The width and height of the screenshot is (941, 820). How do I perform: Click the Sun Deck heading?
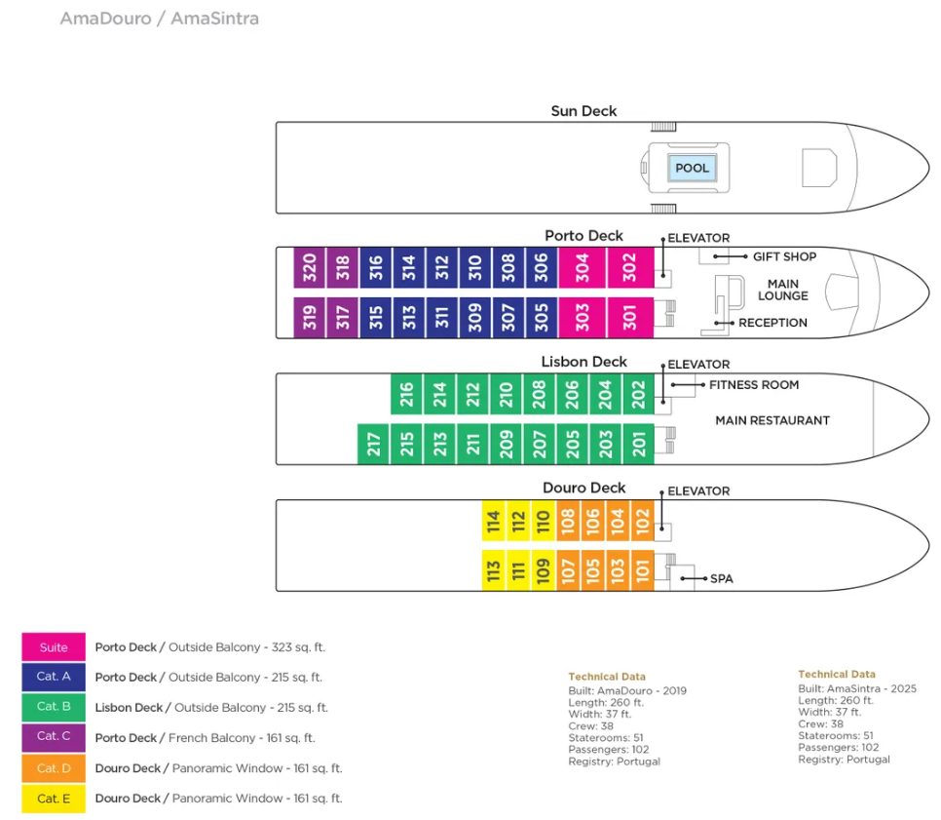583,111
